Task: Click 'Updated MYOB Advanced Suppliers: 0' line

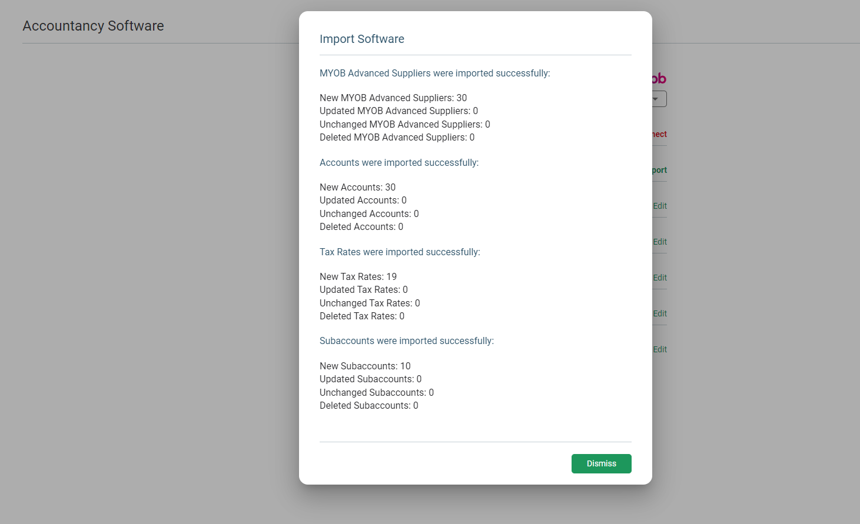Action: coord(399,111)
